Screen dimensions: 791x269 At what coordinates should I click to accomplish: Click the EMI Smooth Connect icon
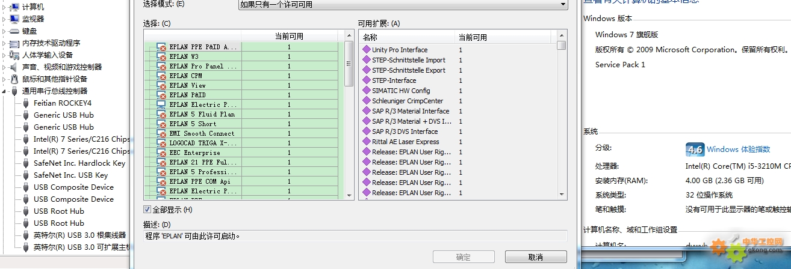[x=161, y=133]
